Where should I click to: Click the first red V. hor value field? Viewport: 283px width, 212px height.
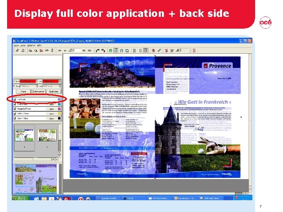28,81
